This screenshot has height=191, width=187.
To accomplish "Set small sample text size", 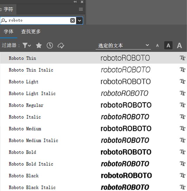I will (x=157, y=46).
